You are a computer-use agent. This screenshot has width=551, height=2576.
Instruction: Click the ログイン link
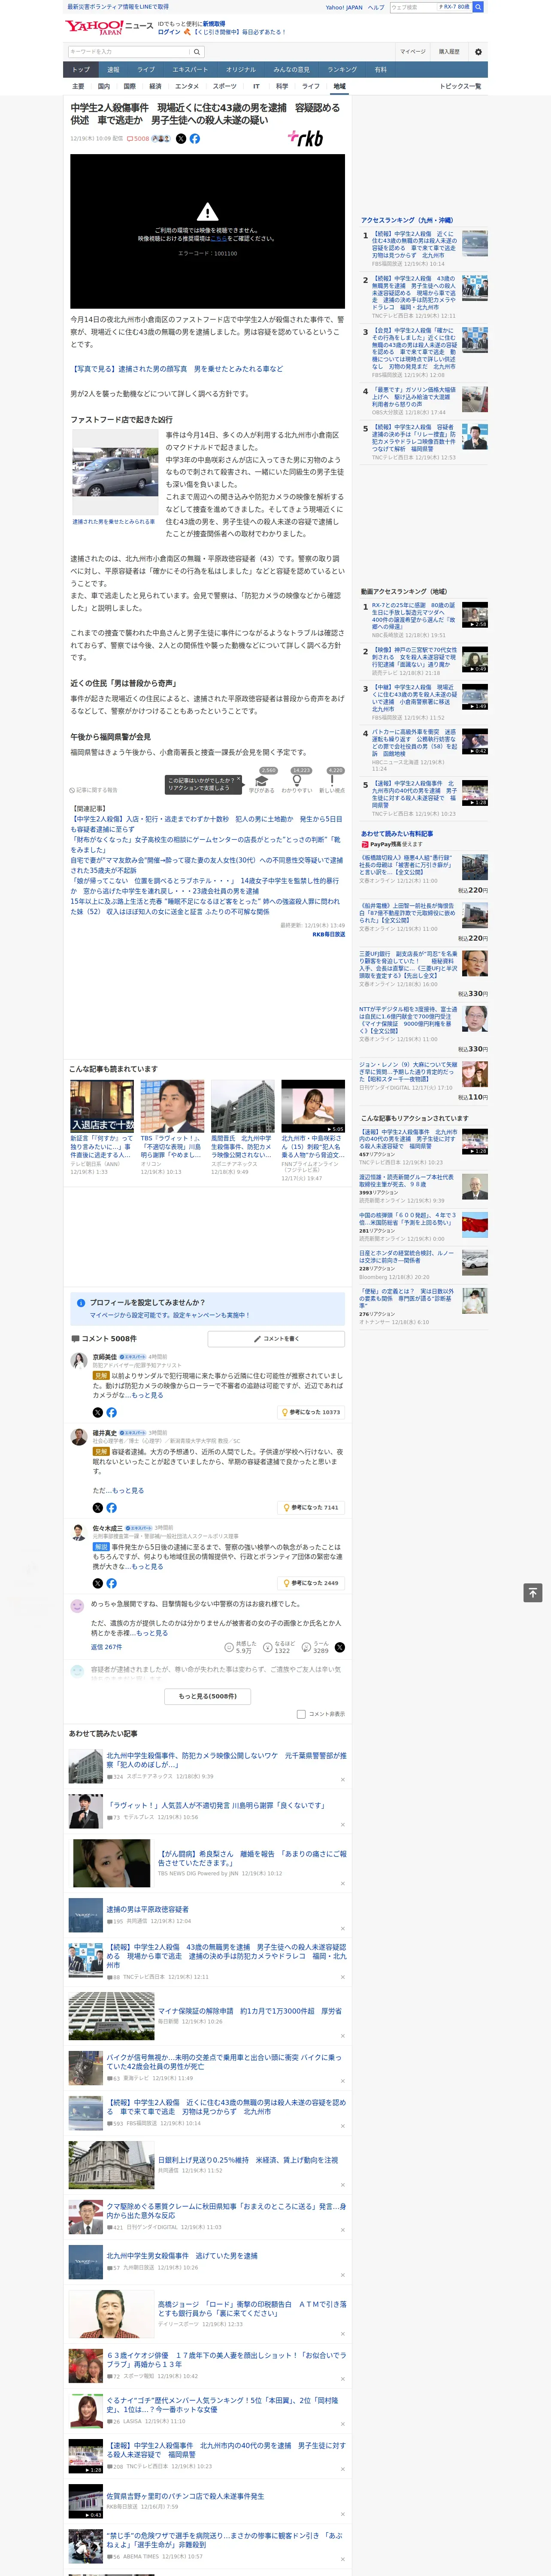point(169,32)
